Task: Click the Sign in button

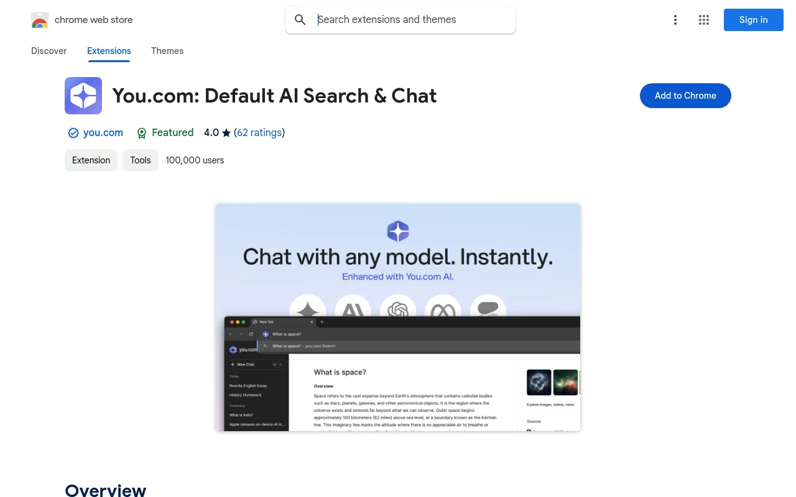Action: (753, 20)
